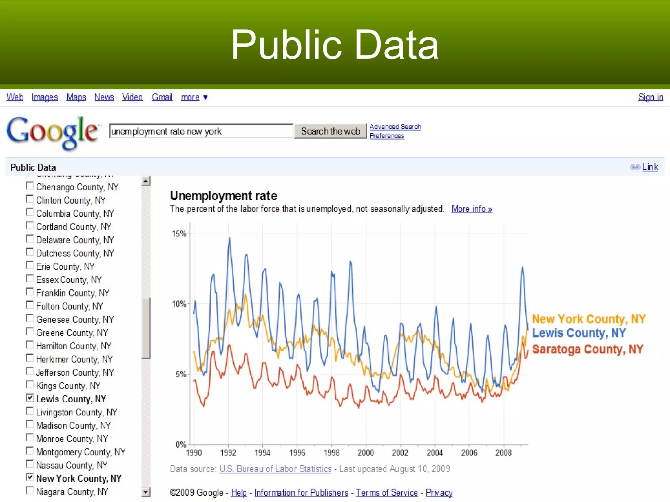670x502 pixels.
Task: Enable Montgomery County, NY checkbox
Action: click(x=30, y=451)
